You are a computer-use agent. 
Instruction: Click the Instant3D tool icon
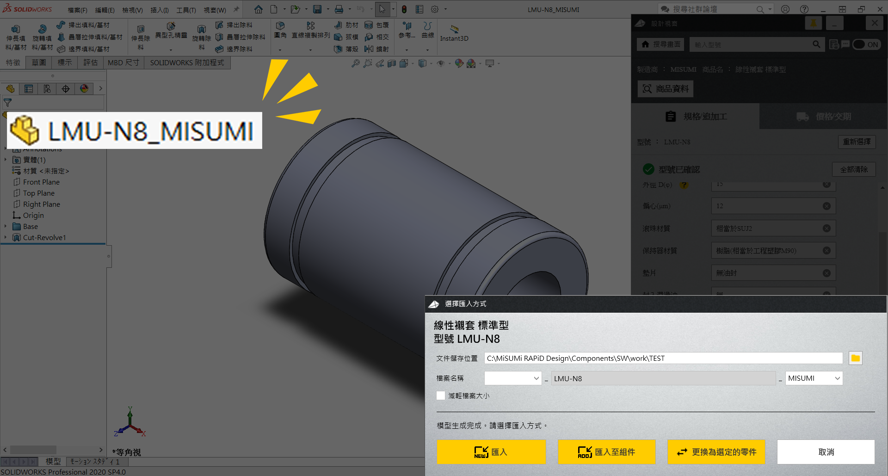pyautogui.click(x=454, y=29)
